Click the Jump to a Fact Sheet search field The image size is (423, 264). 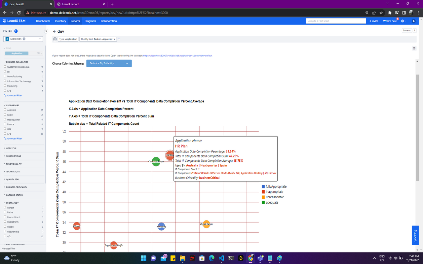[x=336, y=21]
